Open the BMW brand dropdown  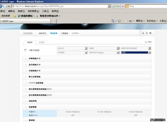[x=104, y=48]
